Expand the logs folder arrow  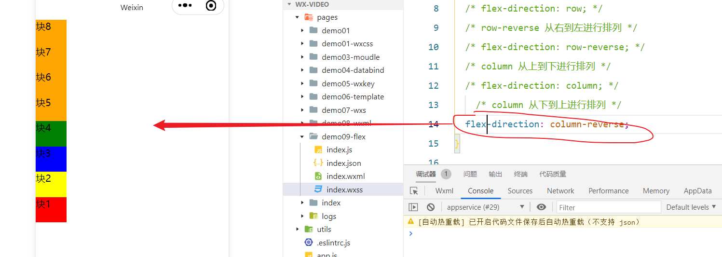302,216
